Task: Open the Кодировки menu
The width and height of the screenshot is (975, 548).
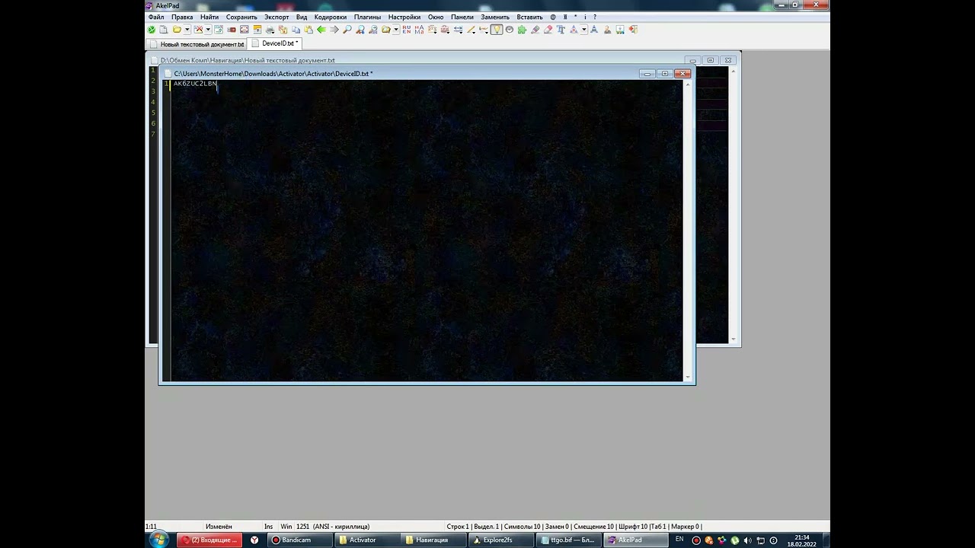Action: point(330,17)
